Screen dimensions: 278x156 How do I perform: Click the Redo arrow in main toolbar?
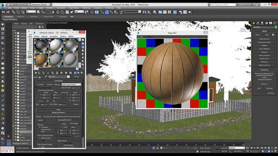click(x=8, y=12)
